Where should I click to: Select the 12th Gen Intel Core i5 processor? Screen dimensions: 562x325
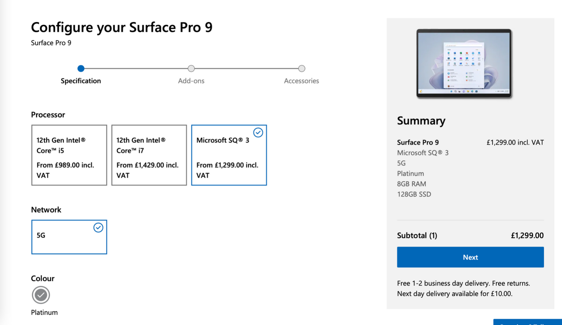tap(69, 155)
